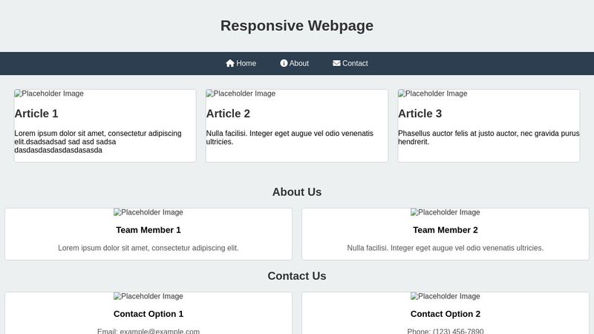This screenshot has height=334, width=594.
Task: Click the Team Member 2 name
Action: point(446,230)
